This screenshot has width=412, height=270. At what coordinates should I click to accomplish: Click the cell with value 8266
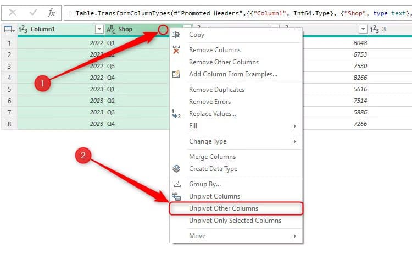point(336,78)
